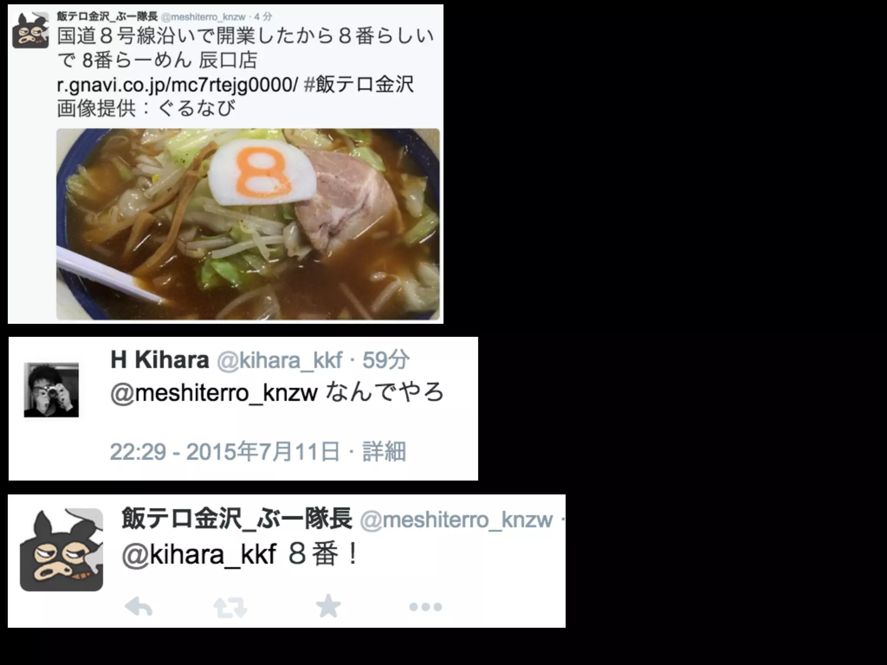Open H Kihara's profile photo

[51, 390]
